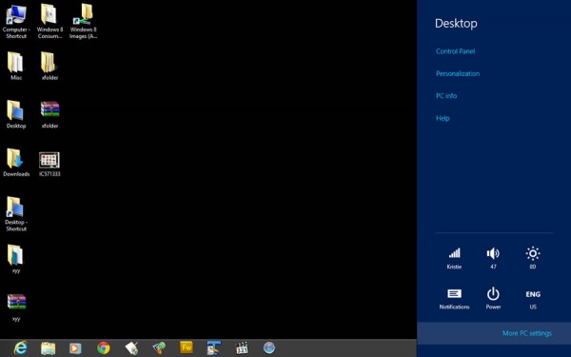Viewport: 571px width, 357px height.
Task: Open the Notifications settings icon
Action: [454, 299]
